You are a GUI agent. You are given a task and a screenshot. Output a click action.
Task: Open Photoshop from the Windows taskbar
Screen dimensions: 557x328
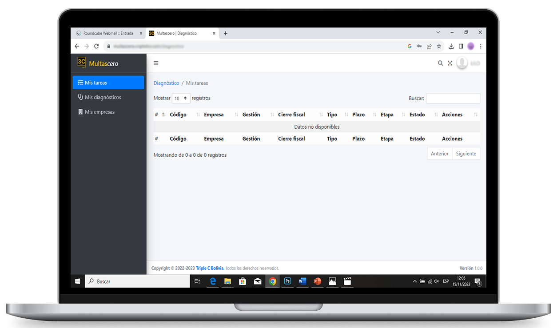point(287,281)
